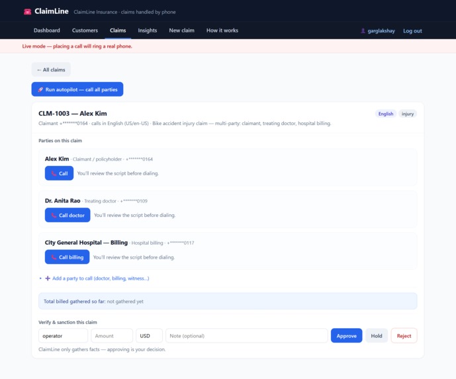Click the user avatar icon beside garglakshay
Viewport: 456px width, 379px height.
(363, 30)
